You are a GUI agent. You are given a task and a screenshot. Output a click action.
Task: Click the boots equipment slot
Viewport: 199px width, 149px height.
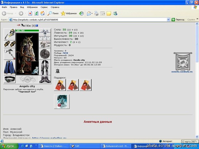coord(45,79)
